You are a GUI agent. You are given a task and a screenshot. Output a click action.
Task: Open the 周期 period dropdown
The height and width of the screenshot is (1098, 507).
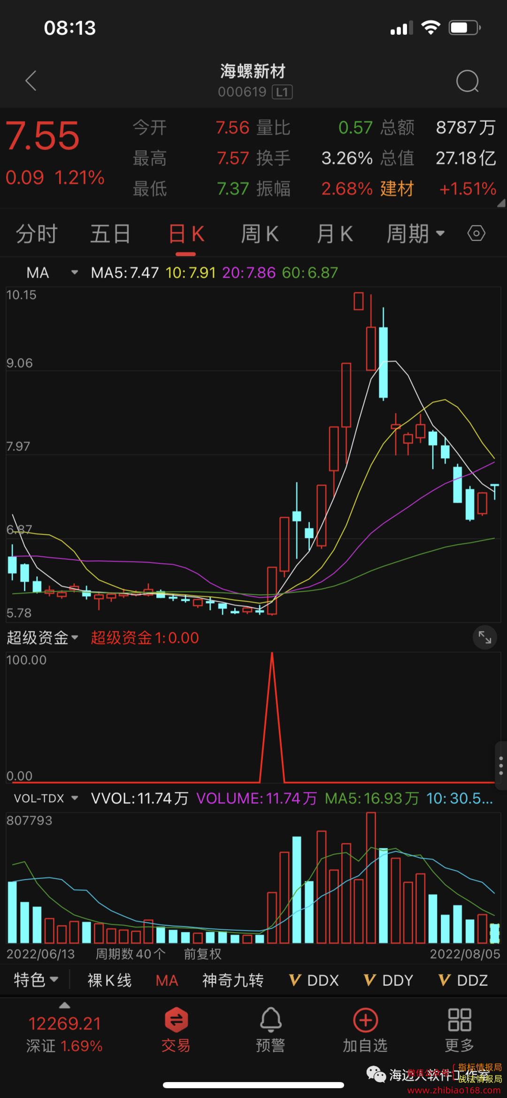[415, 234]
